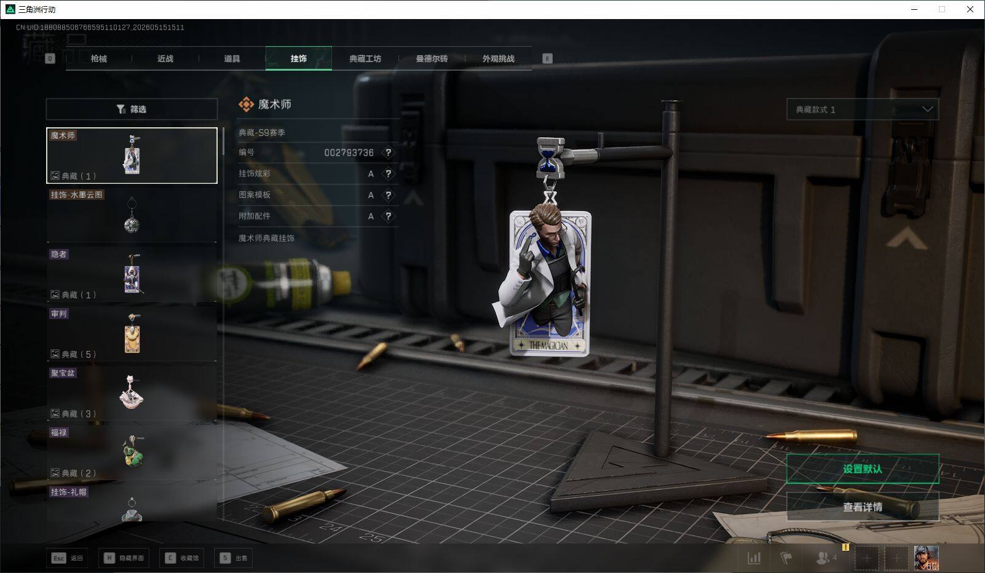Image resolution: width=985 pixels, height=573 pixels.
Task: Open the statistics bar chart icon
Action: point(754,558)
